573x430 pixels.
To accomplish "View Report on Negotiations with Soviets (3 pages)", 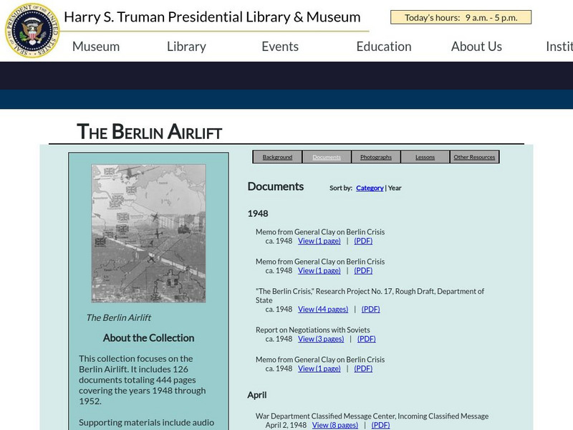I will pyautogui.click(x=321, y=339).
